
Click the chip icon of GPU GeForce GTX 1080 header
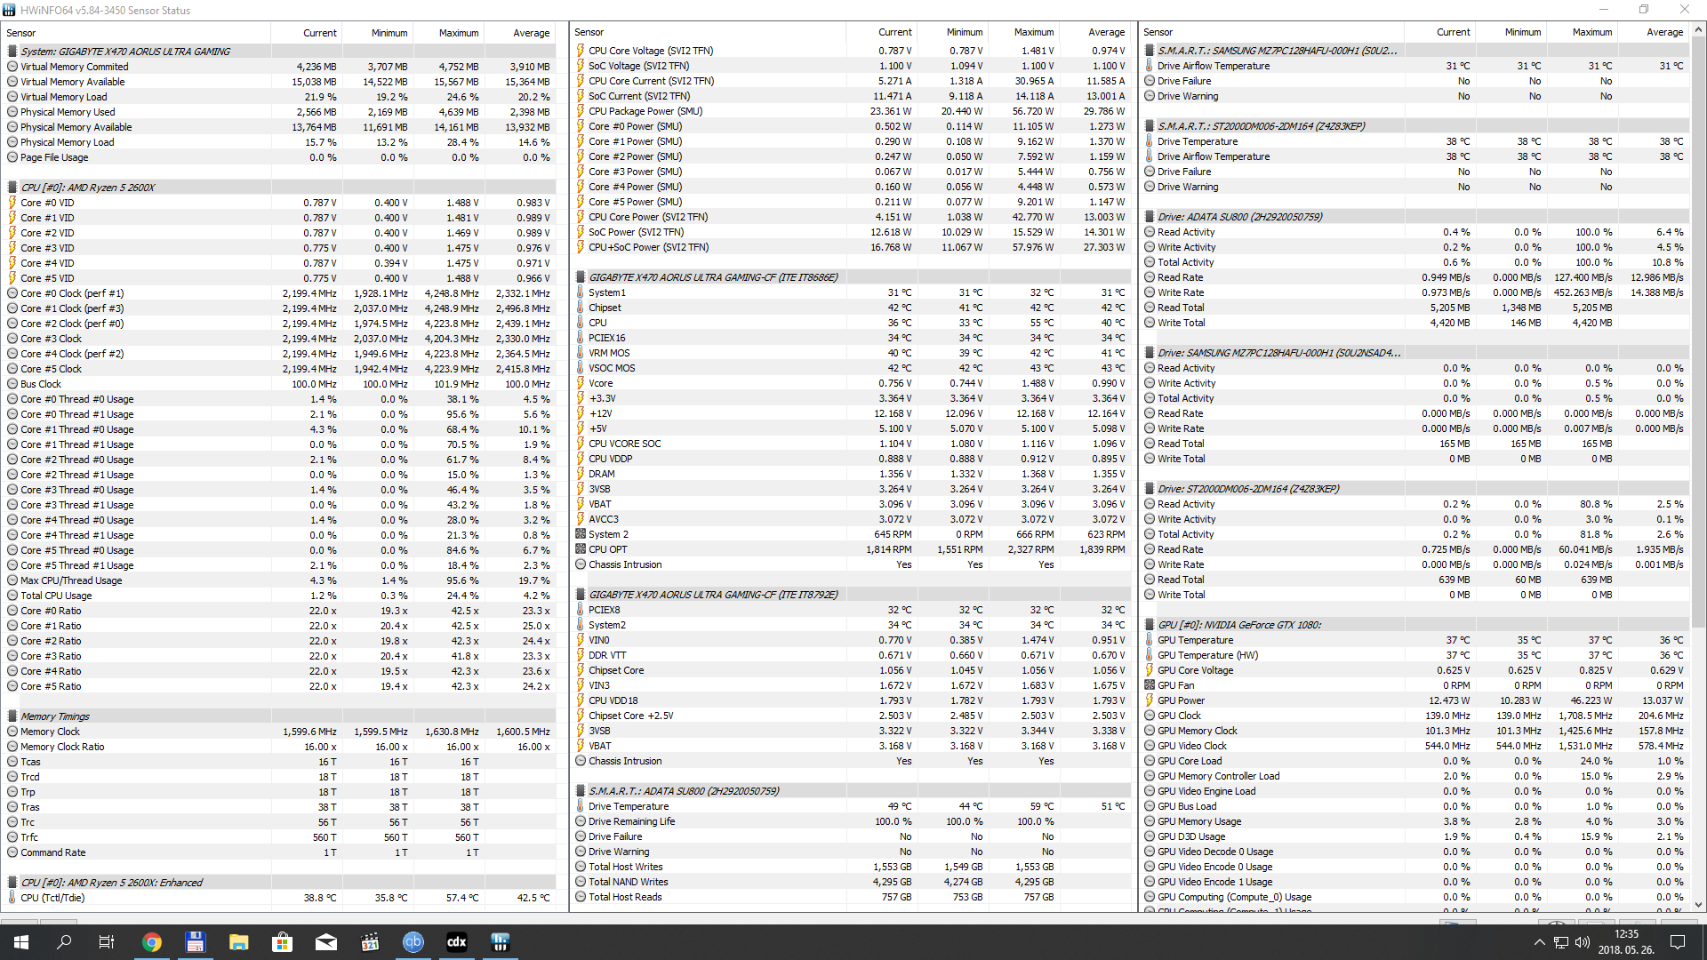pyautogui.click(x=1150, y=625)
